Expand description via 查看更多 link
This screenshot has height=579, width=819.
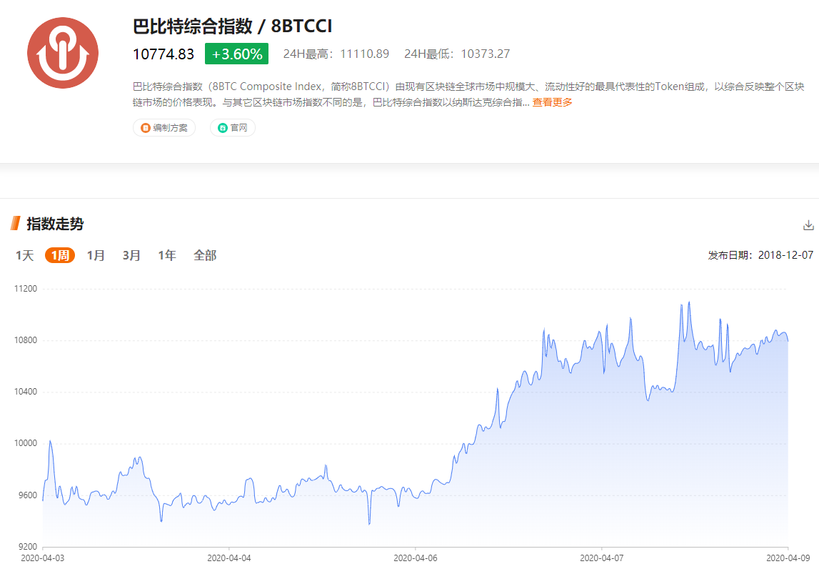(552, 102)
